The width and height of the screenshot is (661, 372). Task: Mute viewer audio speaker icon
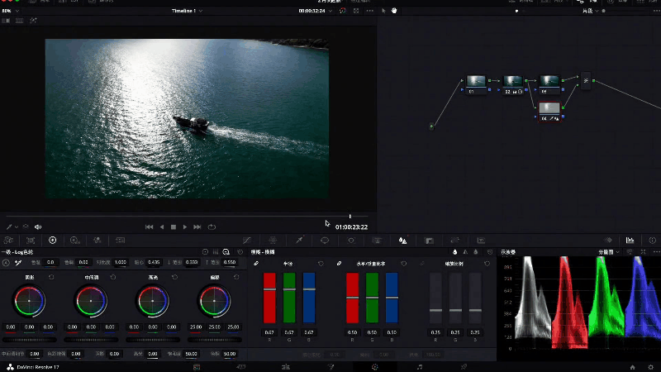click(38, 227)
